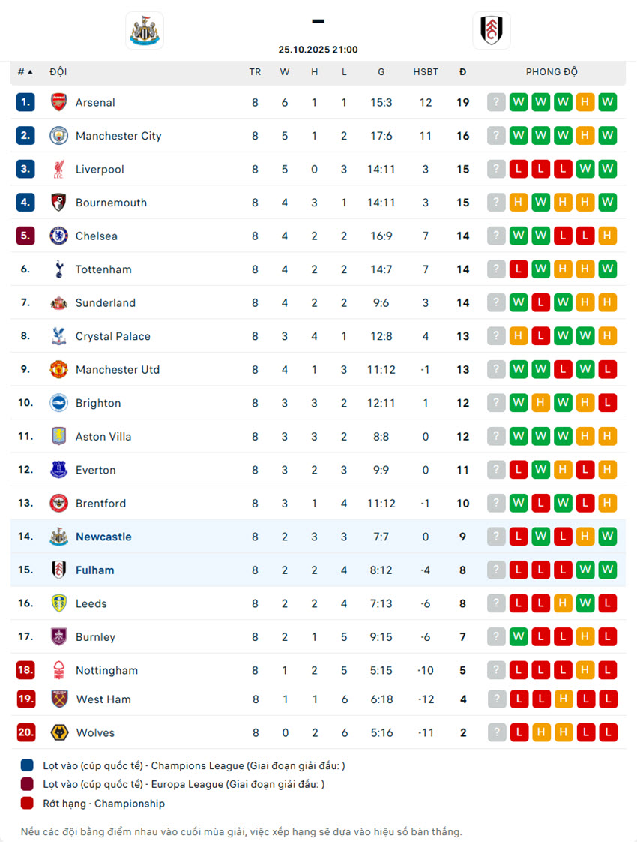Select the Liverpool club crest
This screenshot has width=637, height=842.
tap(58, 170)
